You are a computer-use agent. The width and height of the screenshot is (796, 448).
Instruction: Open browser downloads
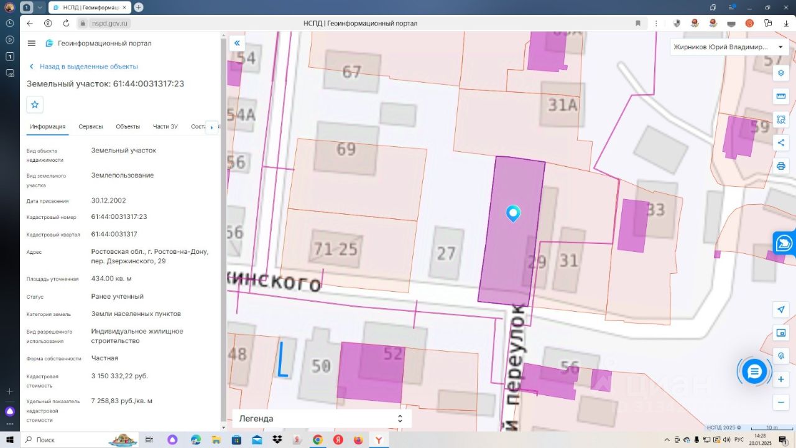[786, 23]
